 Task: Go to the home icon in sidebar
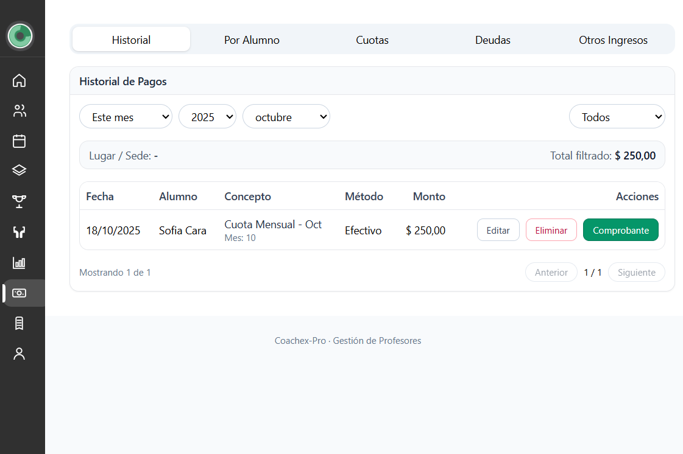(19, 80)
